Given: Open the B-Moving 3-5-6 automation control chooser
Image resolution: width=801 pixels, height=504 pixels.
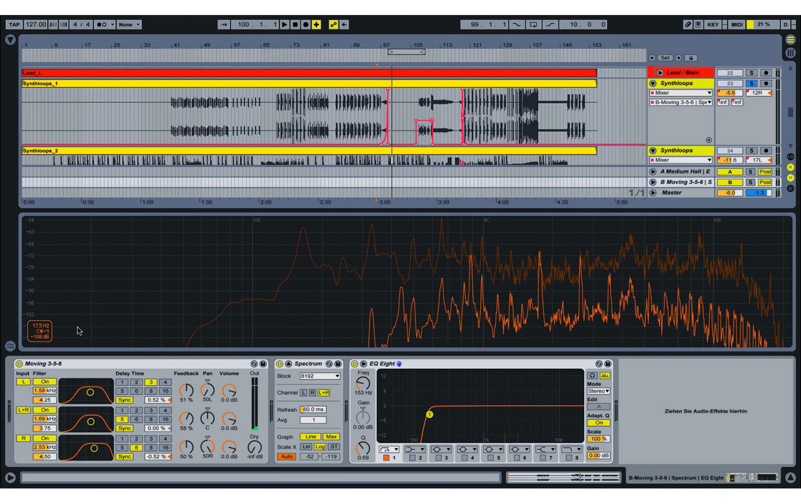Looking at the screenshot, I should [x=681, y=102].
